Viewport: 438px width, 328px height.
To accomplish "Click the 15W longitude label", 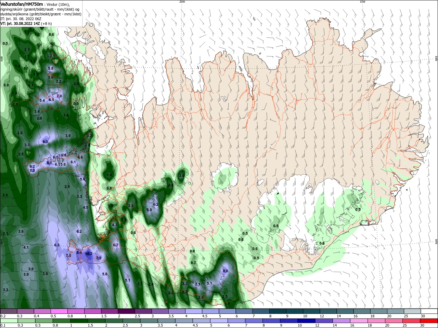I will click(362, 2).
